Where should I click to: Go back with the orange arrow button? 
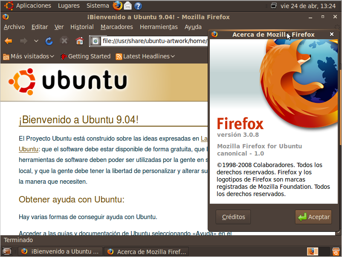click(8, 41)
